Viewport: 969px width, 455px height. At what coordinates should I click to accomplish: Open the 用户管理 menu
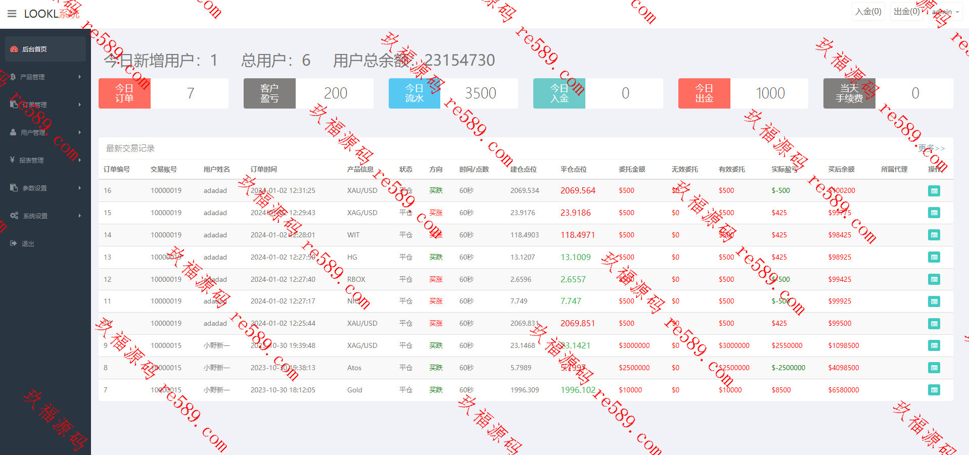45,132
